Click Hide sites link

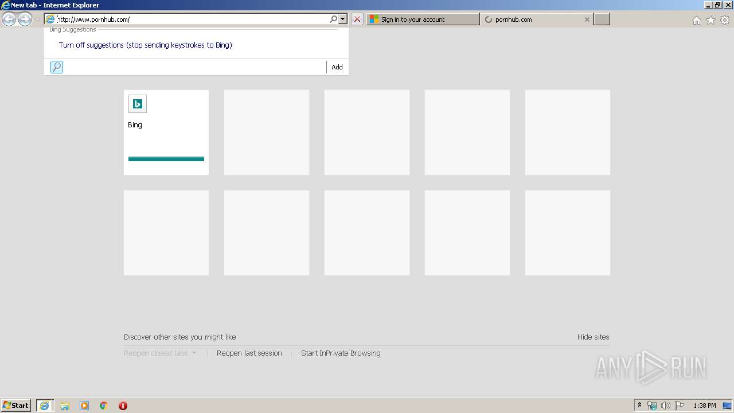[594, 337]
